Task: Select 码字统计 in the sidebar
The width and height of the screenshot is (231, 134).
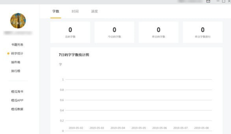Action: (17, 53)
